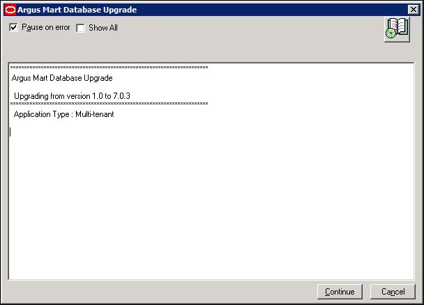Enable the Show All checkbox
Image resolution: width=424 pixels, height=305 pixels.
point(80,28)
